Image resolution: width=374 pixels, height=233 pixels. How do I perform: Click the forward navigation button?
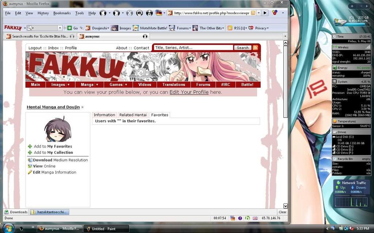coord(116,13)
